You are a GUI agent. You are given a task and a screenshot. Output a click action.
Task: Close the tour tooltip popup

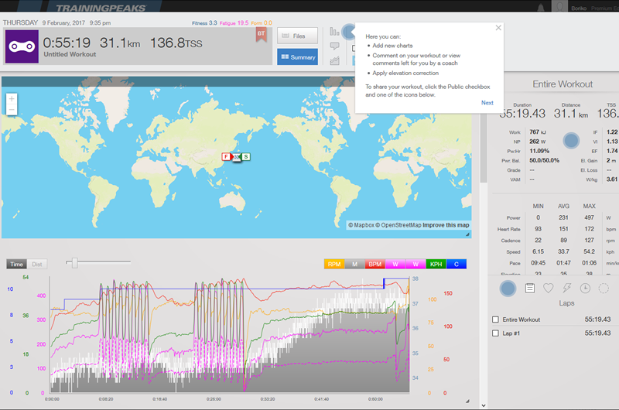tap(498, 28)
